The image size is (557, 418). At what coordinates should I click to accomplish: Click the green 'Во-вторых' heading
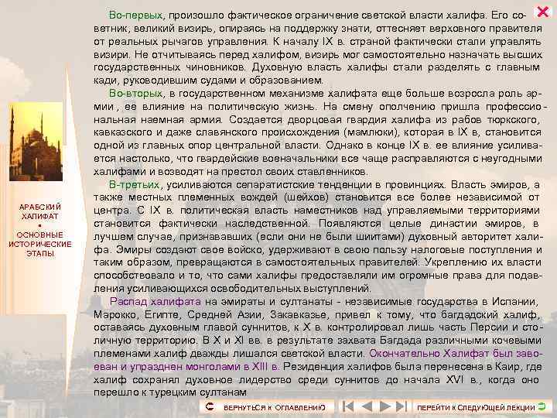tap(135, 94)
